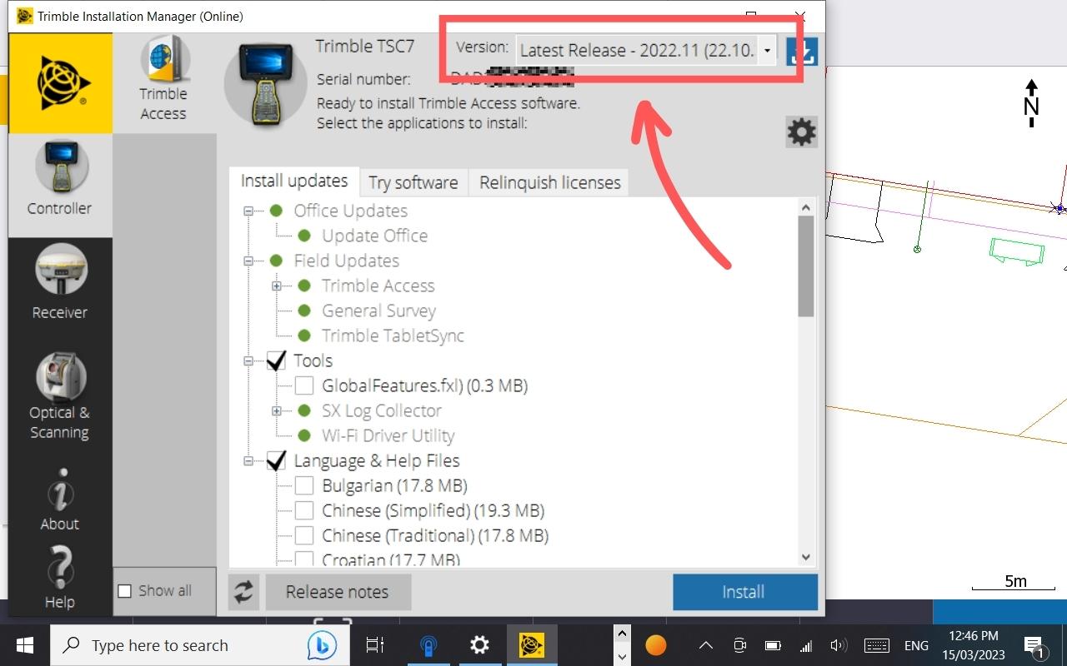
Task: Open the blue antenna app in taskbar
Action: 428,645
